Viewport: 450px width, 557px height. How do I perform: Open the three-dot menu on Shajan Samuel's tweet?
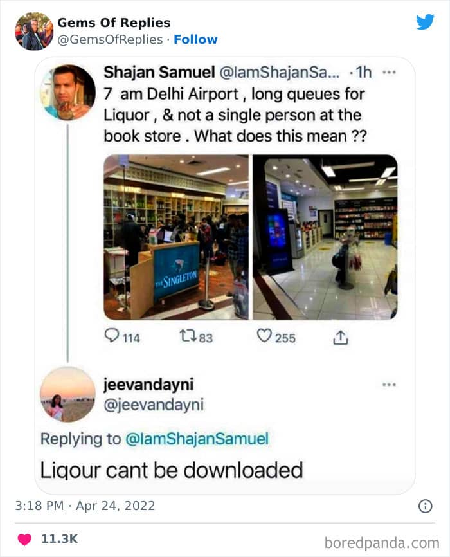389,73
